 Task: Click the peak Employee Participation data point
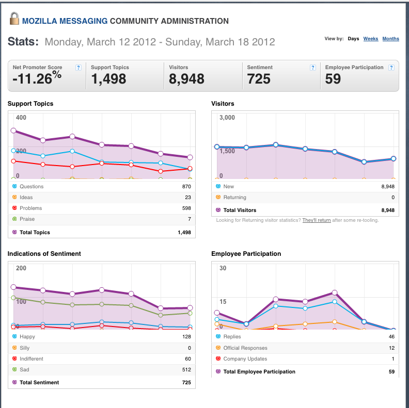point(335,292)
